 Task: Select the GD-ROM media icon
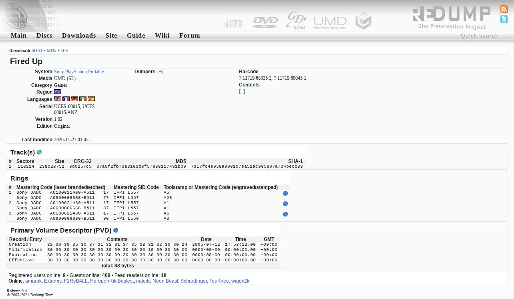[296, 20]
